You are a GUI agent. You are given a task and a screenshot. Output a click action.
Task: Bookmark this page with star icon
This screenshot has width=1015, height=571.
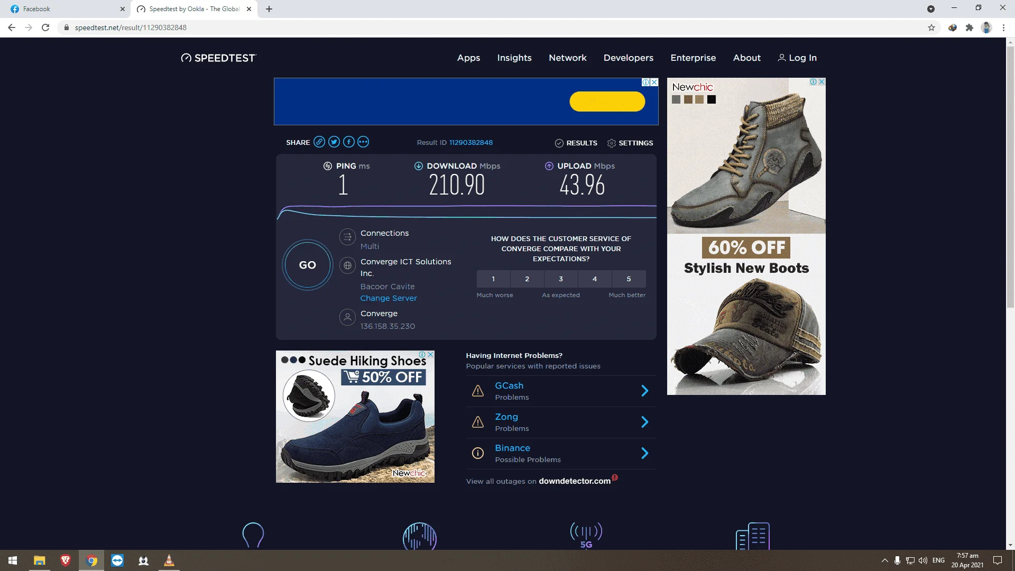click(x=931, y=27)
